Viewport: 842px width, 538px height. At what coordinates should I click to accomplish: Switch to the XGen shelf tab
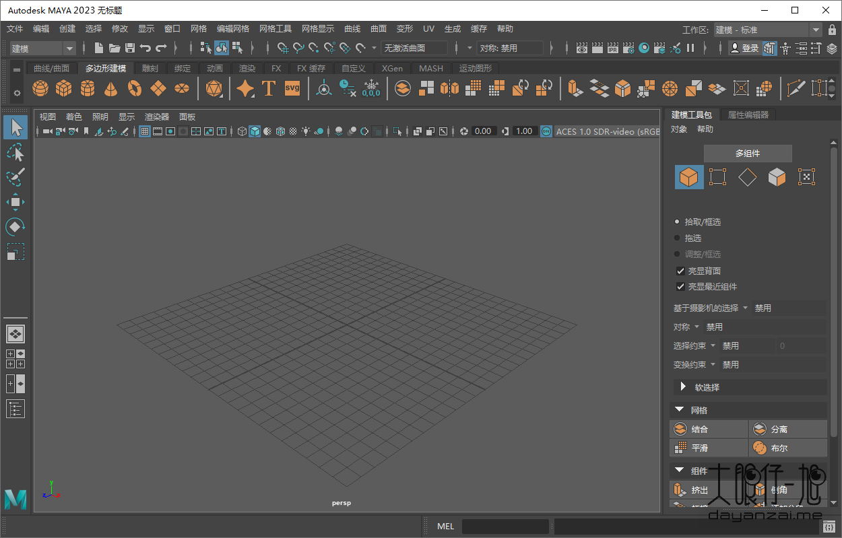(392, 69)
